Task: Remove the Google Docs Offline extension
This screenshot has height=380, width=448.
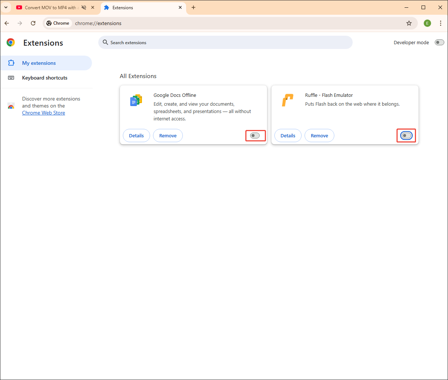Action: click(x=168, y=136)
